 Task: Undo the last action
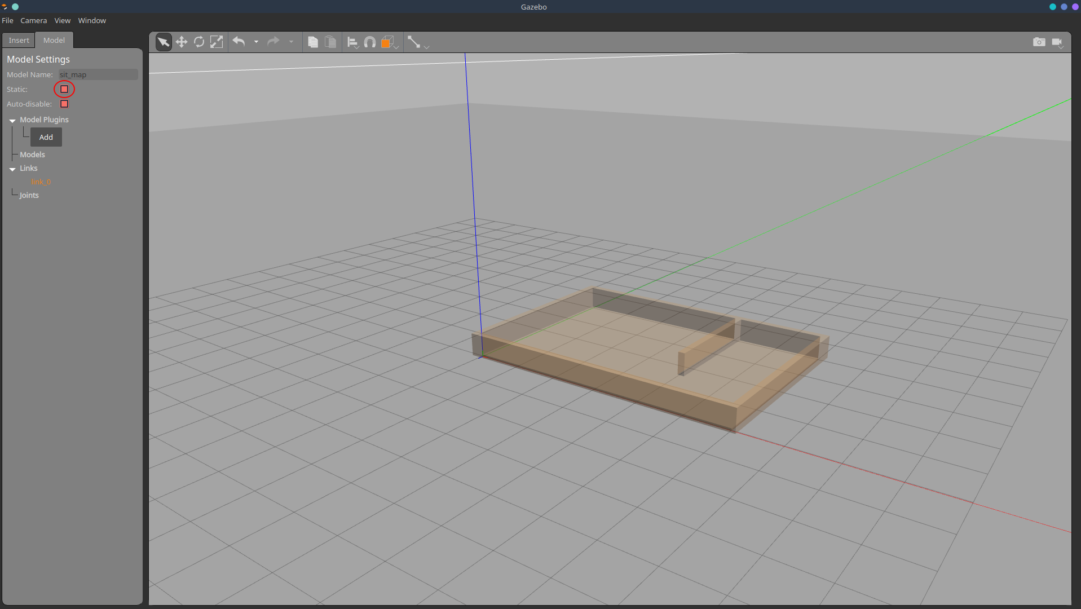(x=239, y=42)
